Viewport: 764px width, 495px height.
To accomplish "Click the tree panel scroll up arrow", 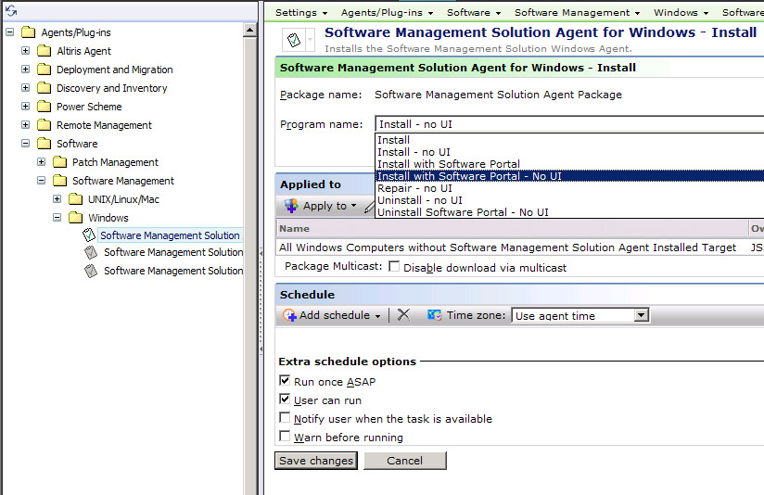I will 250,31.
